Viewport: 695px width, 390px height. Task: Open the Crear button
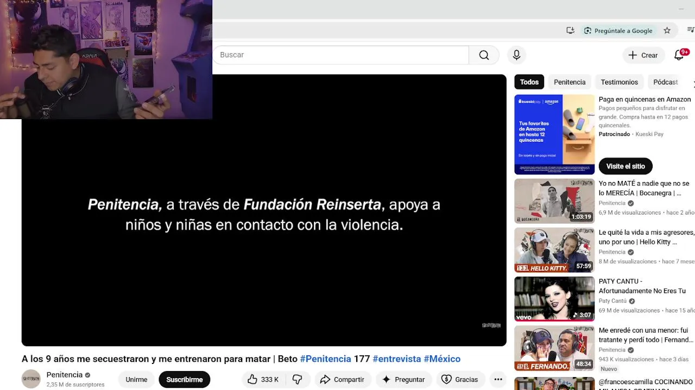click(x=643, y=55)
